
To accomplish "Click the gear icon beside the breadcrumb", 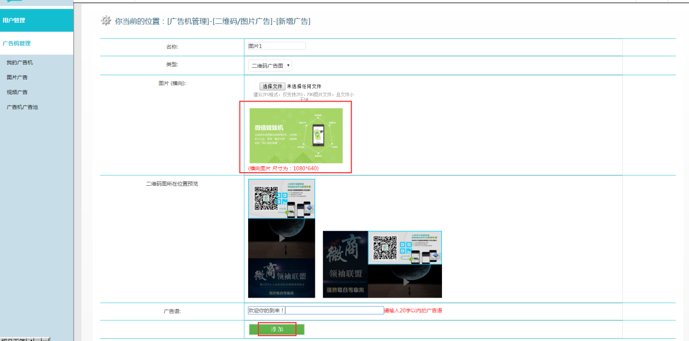I will (106, 21).
